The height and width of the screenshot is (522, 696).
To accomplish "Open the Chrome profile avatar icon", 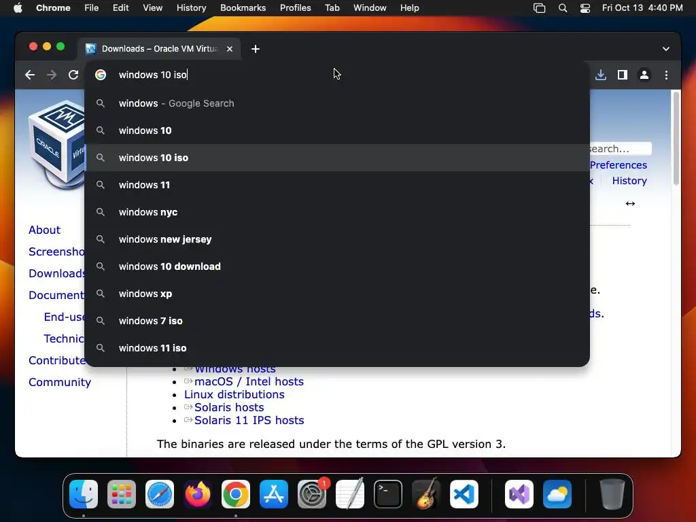I will [x=644, y=75].
